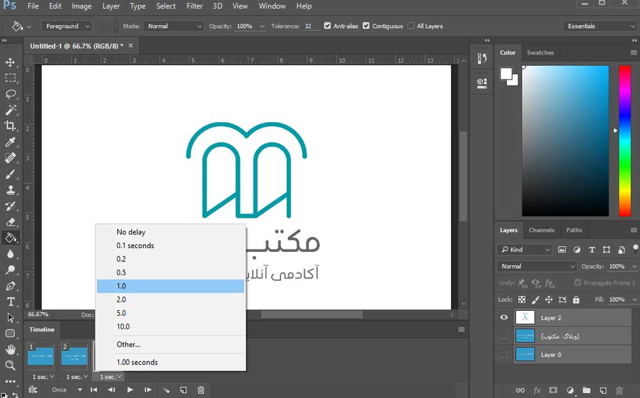Click the rainbow hue slider bar

click(x=625, y=140)
